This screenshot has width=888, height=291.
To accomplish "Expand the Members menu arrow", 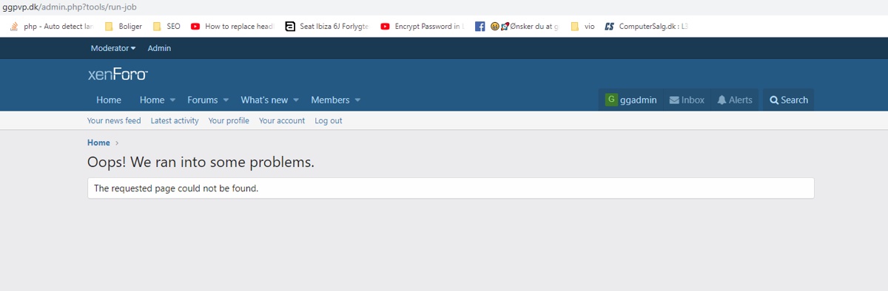I will 357,100.
